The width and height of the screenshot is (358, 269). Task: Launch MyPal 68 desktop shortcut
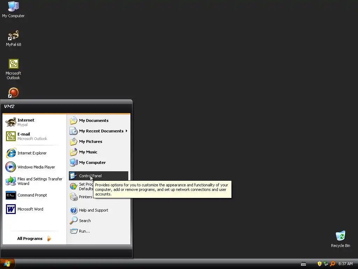point(13,35)
